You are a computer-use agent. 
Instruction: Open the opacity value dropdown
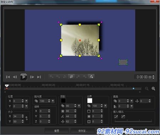pyautogui.click(x=53, y=101)
